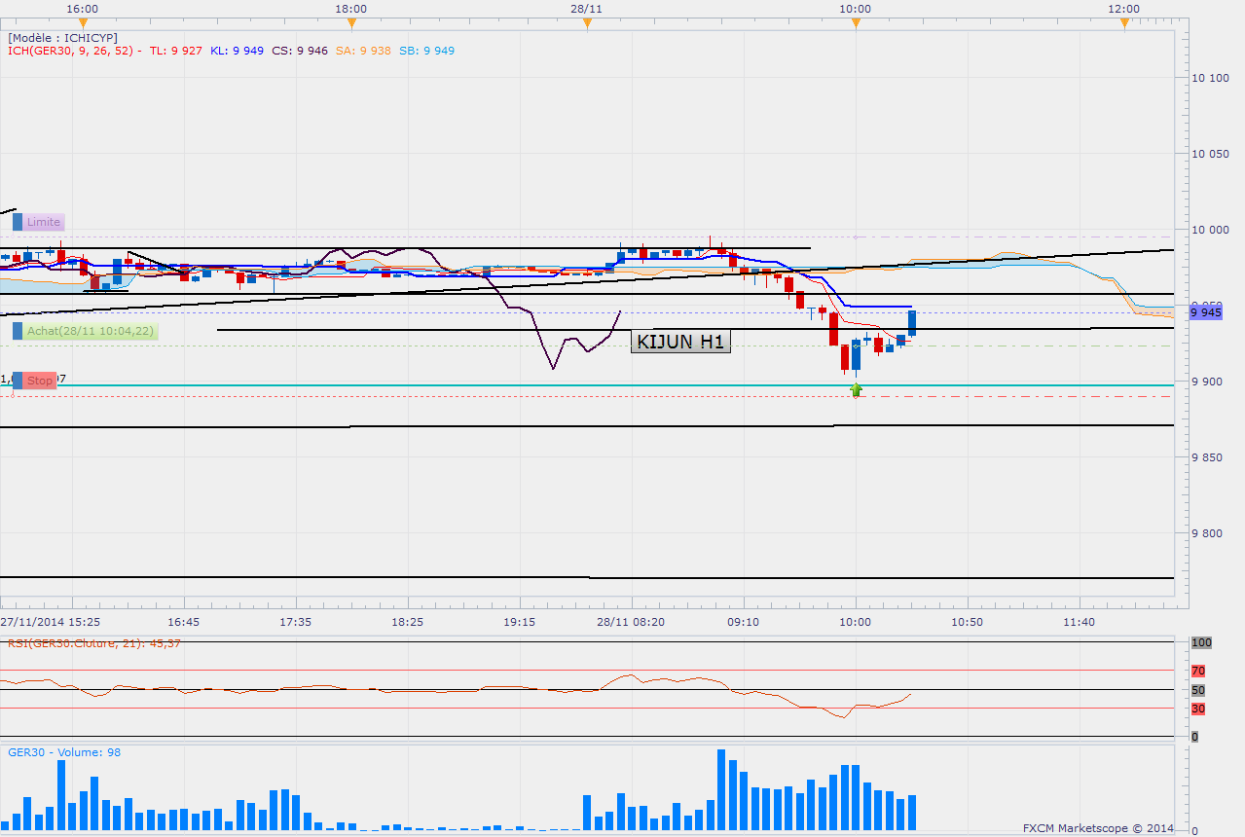Click the orange marker at 16:00

click(x=83, y=22)
